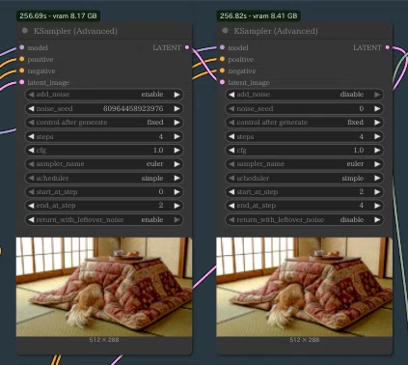408x365 pixels.
Task: Open control after generate dropdown in right node
Action: click(x=304, y=123)
